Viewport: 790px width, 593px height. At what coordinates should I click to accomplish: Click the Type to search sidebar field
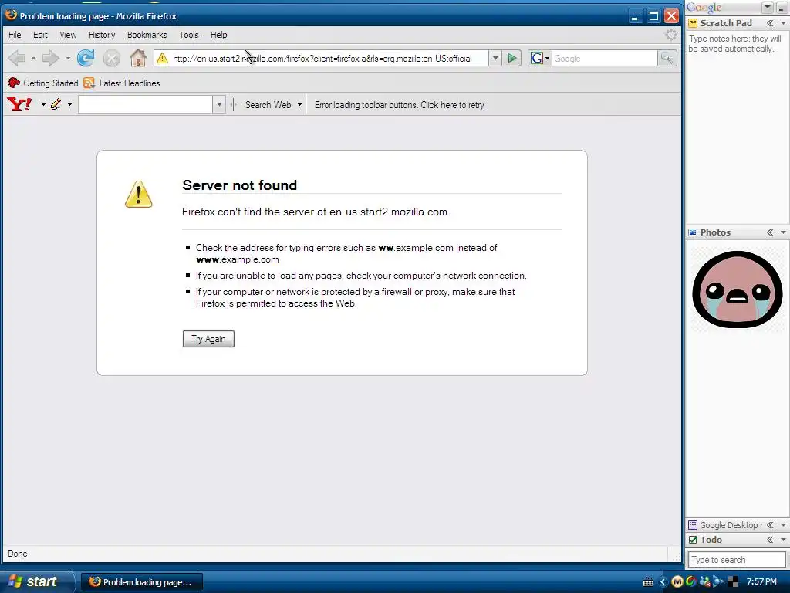(x=737, y=560)
